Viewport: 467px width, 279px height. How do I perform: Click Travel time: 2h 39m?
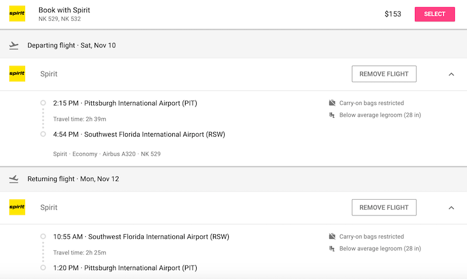tap(79, 119)
